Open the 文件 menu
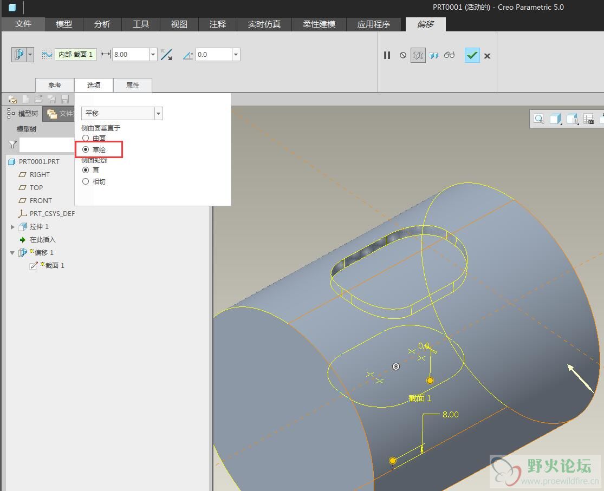 pos(23,24)
